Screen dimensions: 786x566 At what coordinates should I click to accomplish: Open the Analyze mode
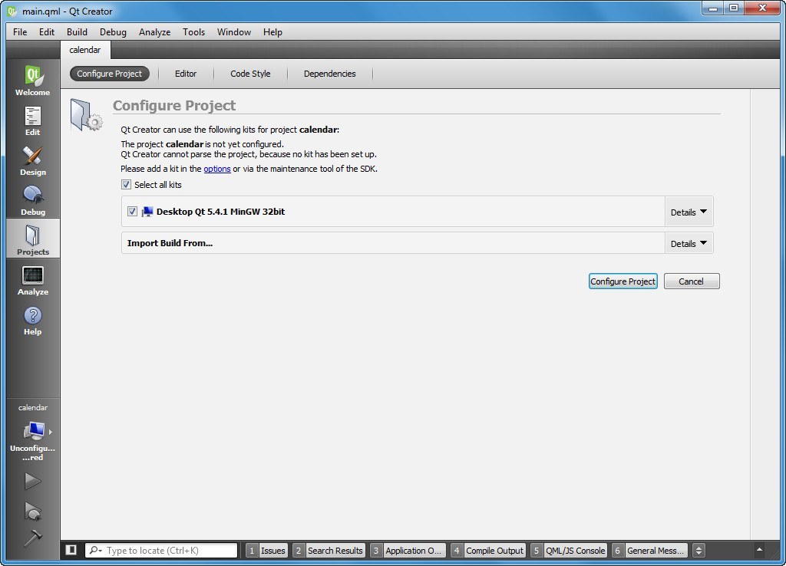click(x=32, y=281)
